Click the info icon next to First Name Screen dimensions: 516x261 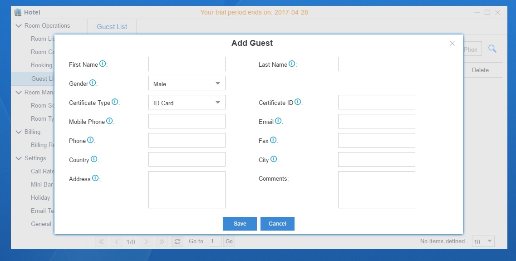click(103, 64)
